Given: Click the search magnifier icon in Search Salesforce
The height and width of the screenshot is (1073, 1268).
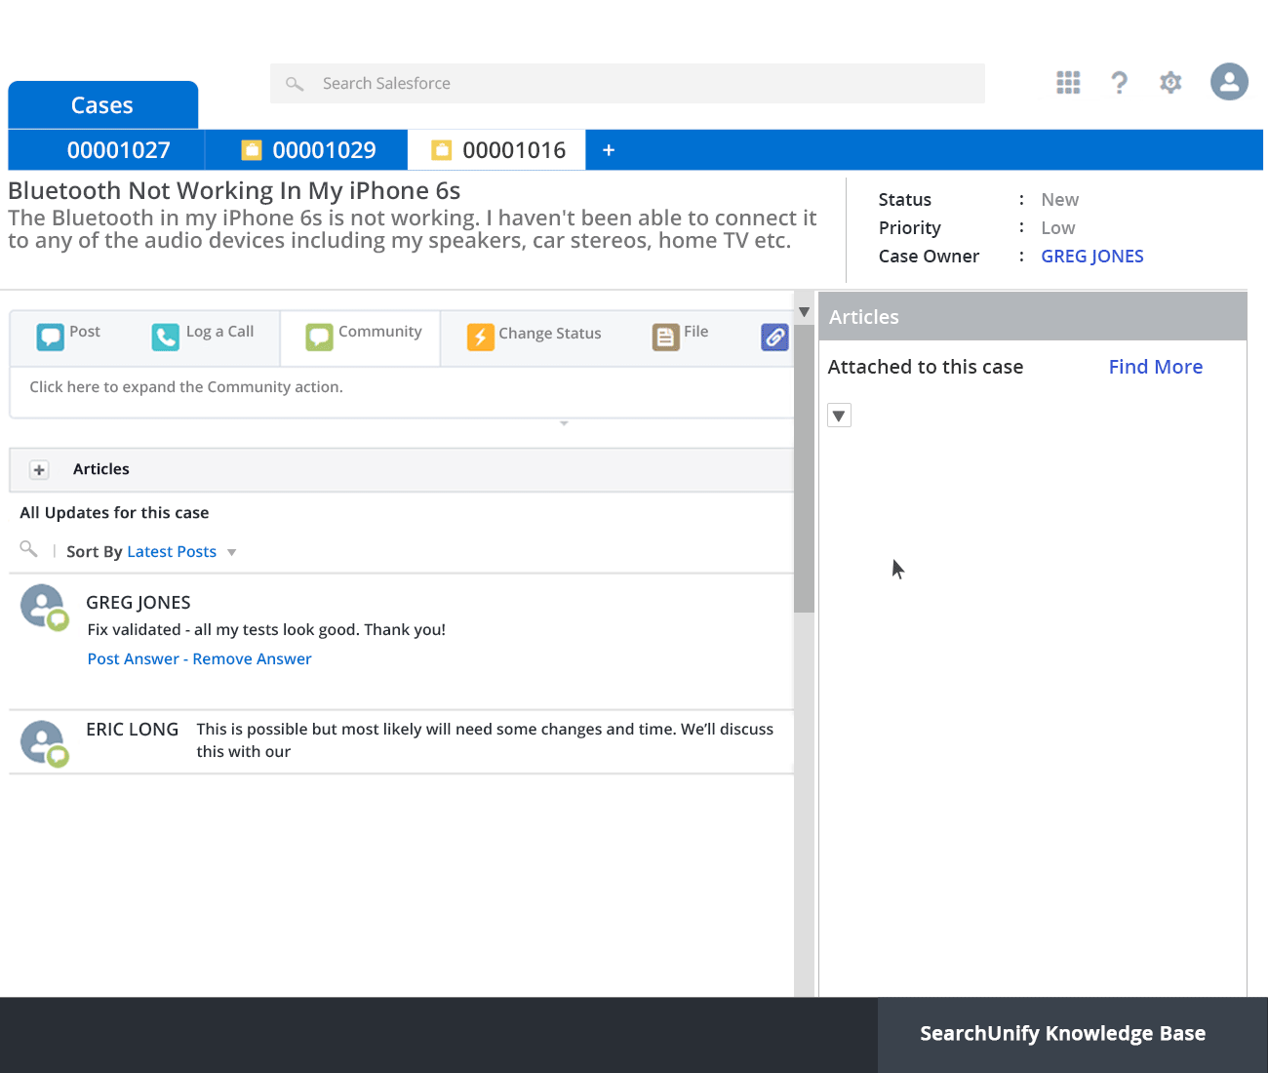Looking at the screenshot, I should click(x=295, y=84).
